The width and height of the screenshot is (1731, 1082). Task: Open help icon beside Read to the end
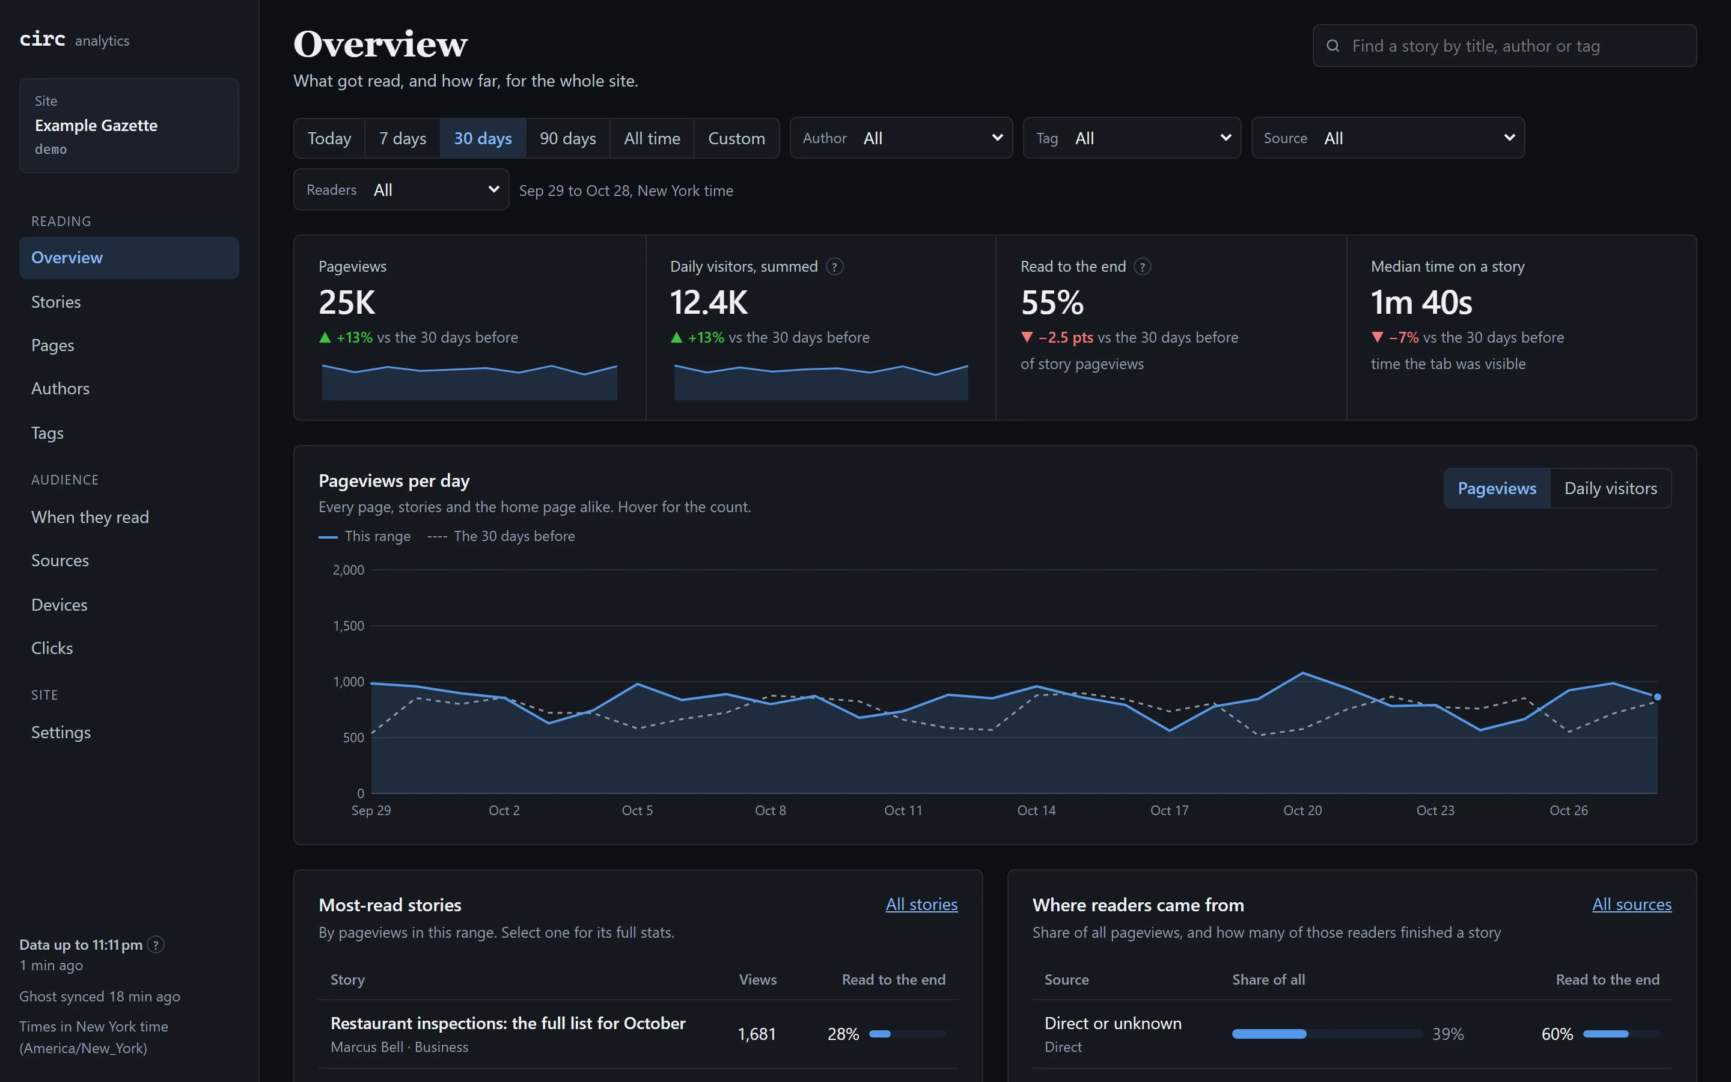tap(1143, 266)
